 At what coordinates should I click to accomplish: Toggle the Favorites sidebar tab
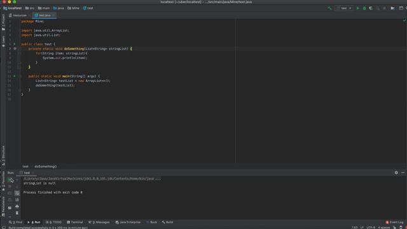[x=3, y=181]
